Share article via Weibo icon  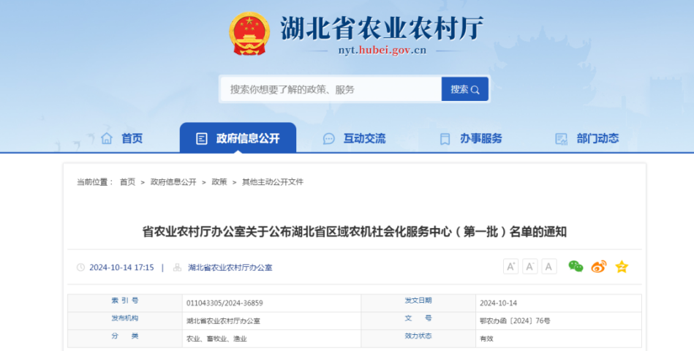tap(599, 266)
